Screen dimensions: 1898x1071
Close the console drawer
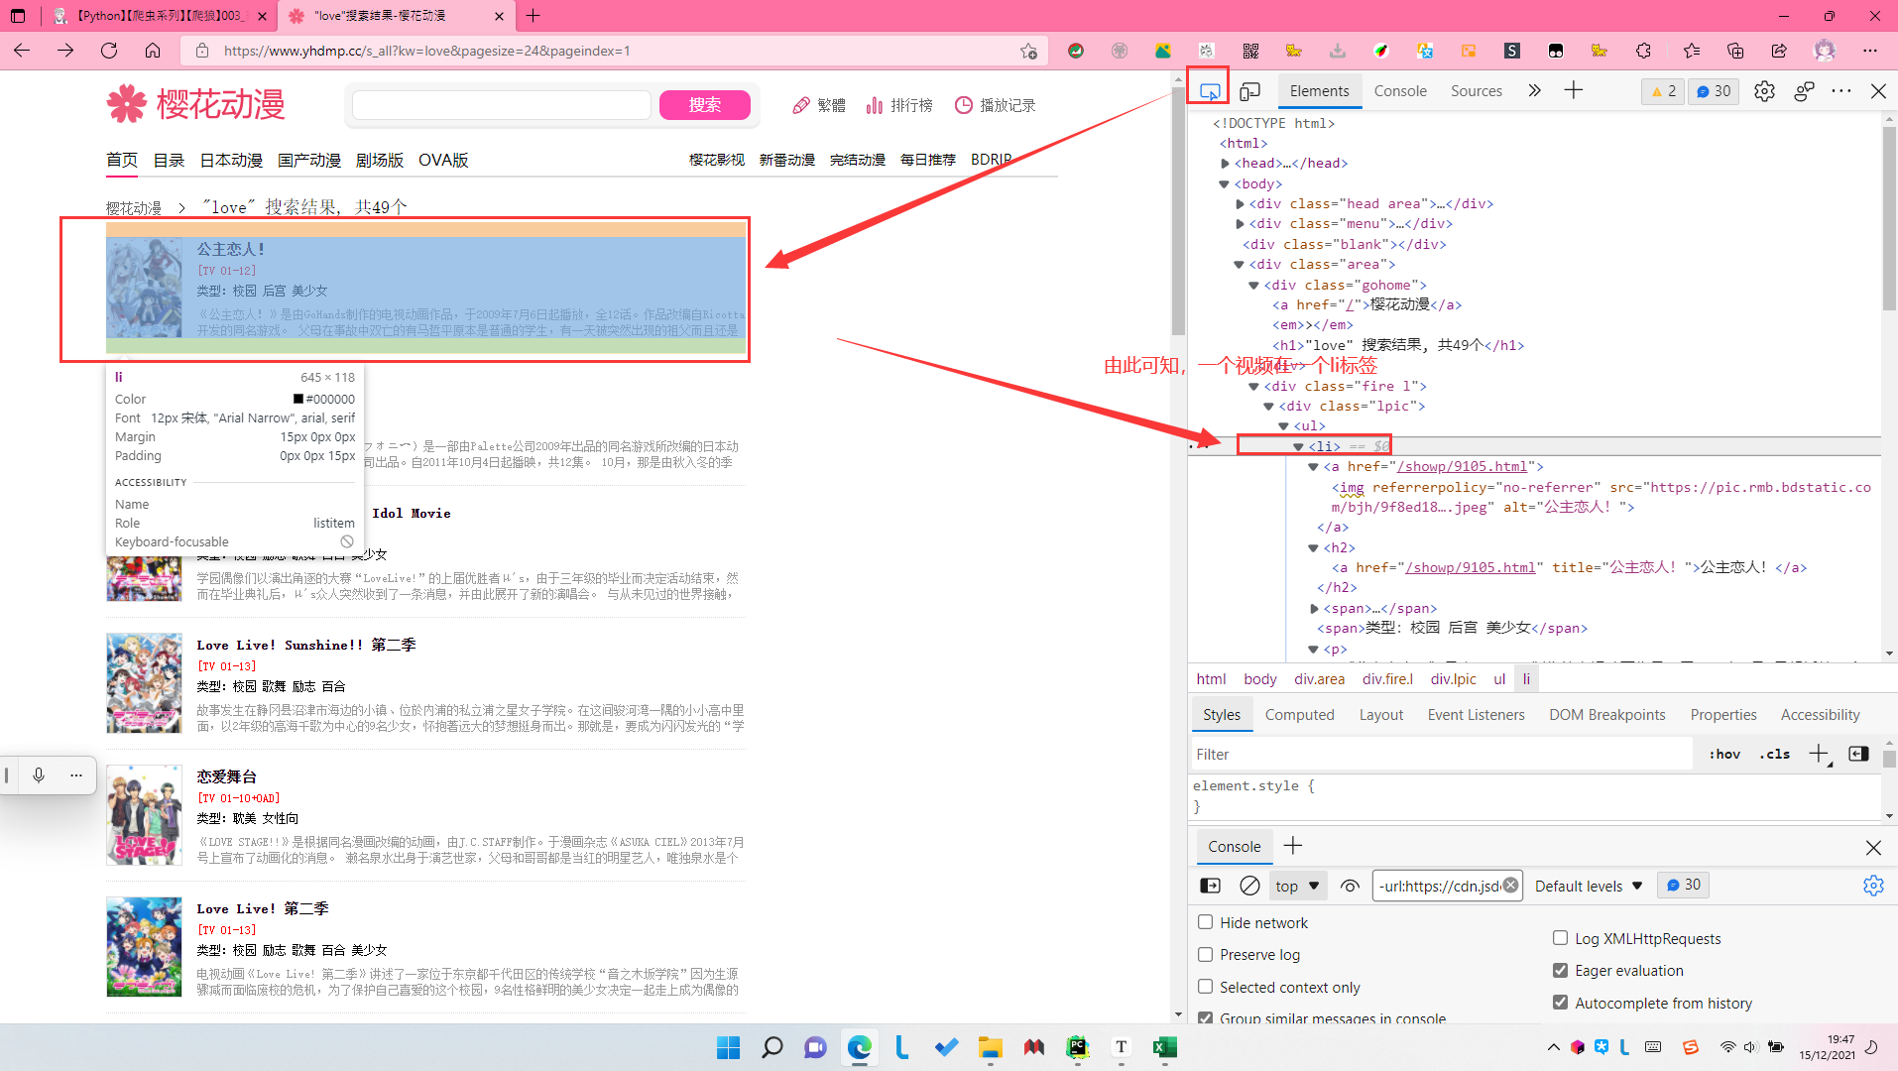click(x=1873, y=848)
